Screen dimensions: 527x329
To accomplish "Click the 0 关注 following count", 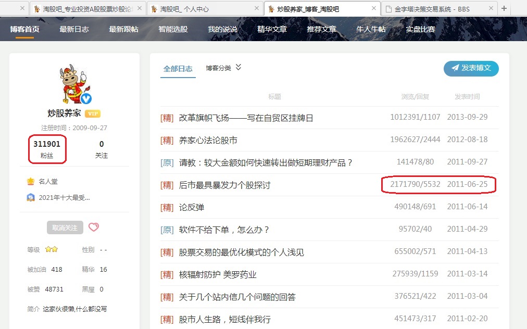I will coord(101,149).
